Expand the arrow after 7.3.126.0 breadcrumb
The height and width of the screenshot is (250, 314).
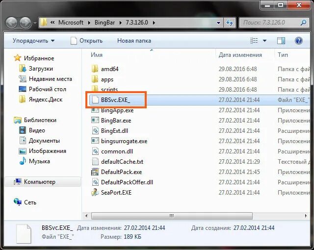(x=154, y=23)
